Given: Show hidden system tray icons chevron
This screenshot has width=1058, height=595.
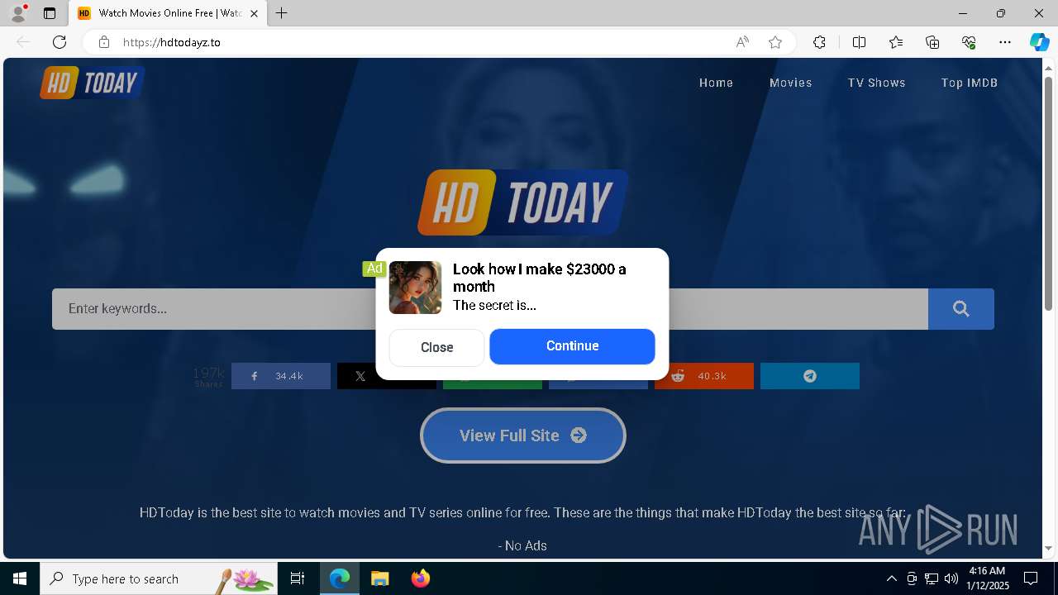Looking at the screenshot, I should coord(891,578).
